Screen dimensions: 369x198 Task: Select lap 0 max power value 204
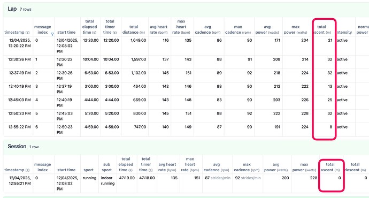point(305,40)
